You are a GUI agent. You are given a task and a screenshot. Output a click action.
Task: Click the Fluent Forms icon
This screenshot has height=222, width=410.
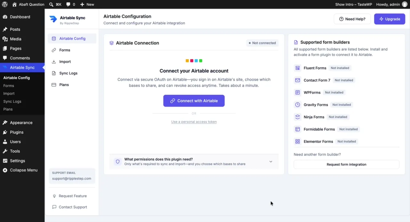[x=298, y=68]
